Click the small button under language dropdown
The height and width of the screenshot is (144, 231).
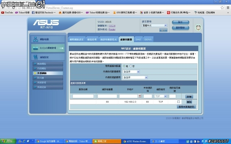pyautogui.click(x=164, y=30)
